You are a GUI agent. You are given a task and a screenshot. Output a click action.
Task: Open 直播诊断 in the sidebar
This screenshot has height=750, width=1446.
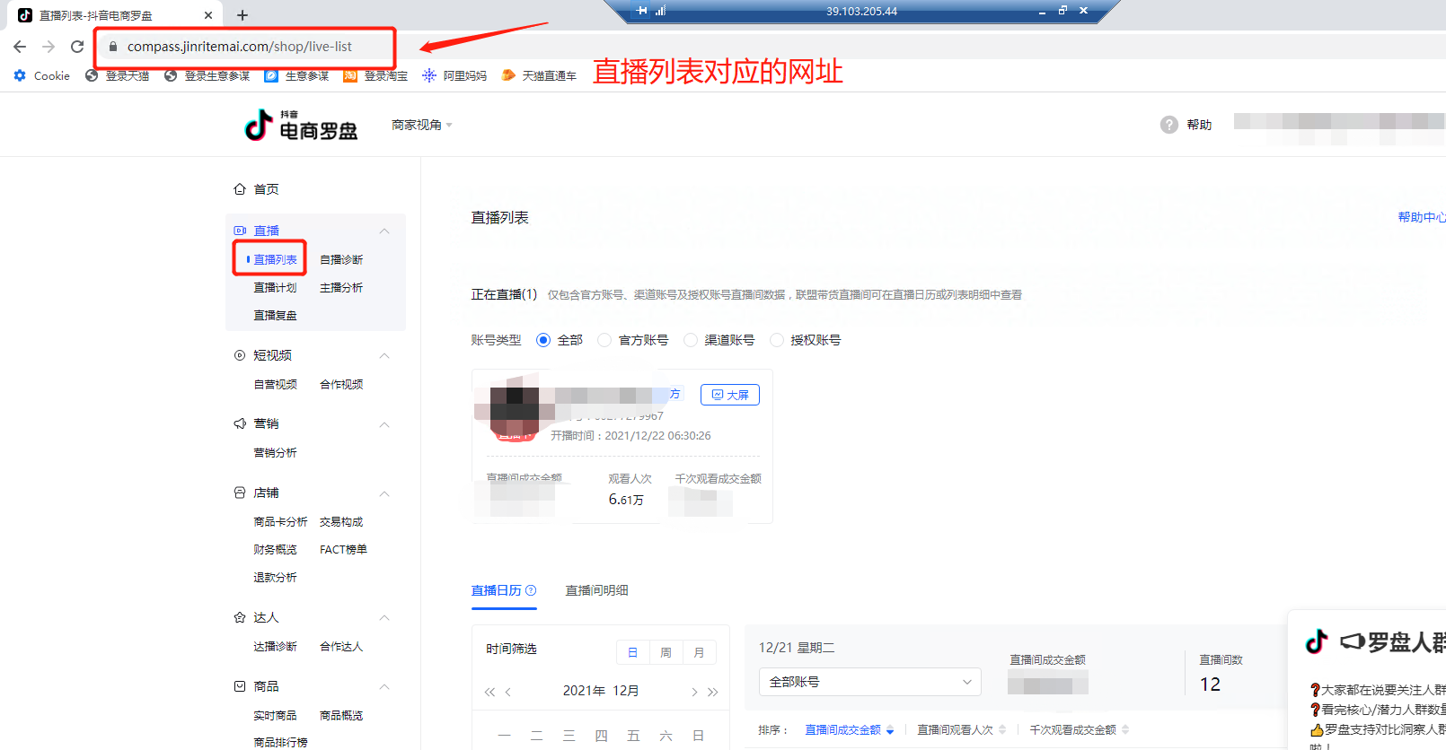coord(341,259)
